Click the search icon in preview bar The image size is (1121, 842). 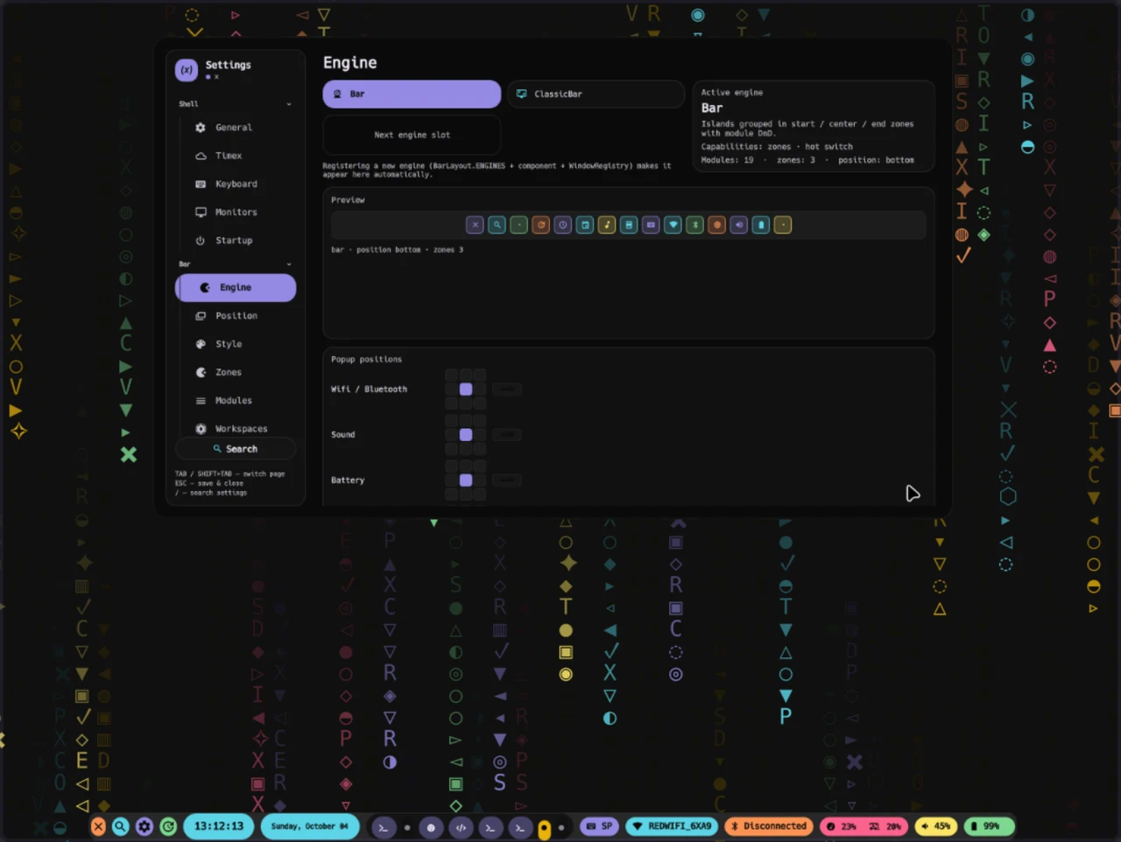pyautogui.click(x=497, y=225)
